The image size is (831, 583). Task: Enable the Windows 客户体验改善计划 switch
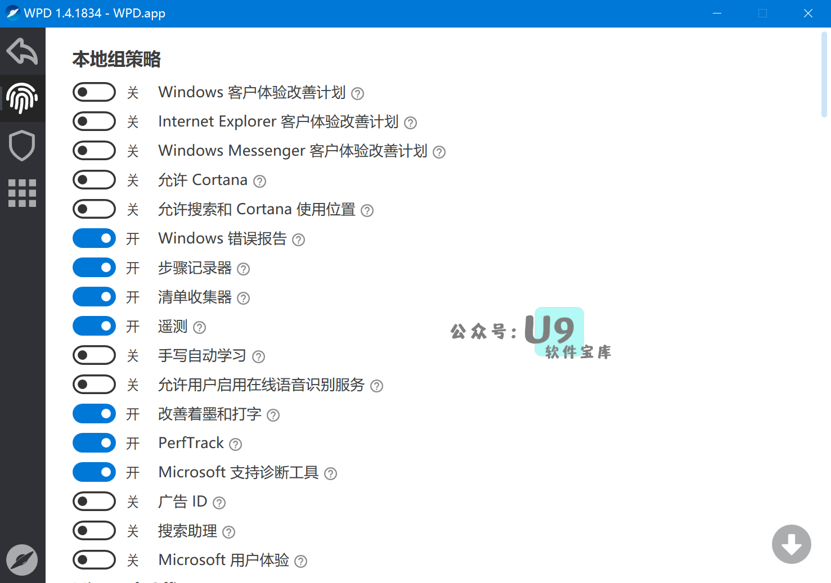click(x=94, y=92)
